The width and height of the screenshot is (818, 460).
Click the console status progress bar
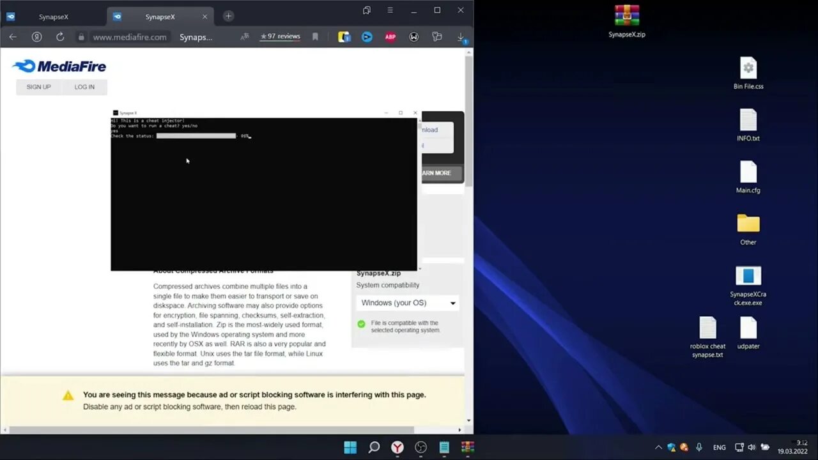(196, 136)
